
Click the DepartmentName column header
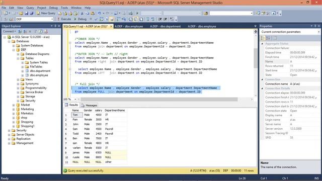pyautogui.click(x=115, y=111)
